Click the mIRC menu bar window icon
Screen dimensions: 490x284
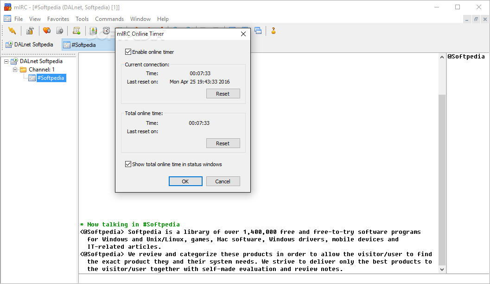point(7,19)
